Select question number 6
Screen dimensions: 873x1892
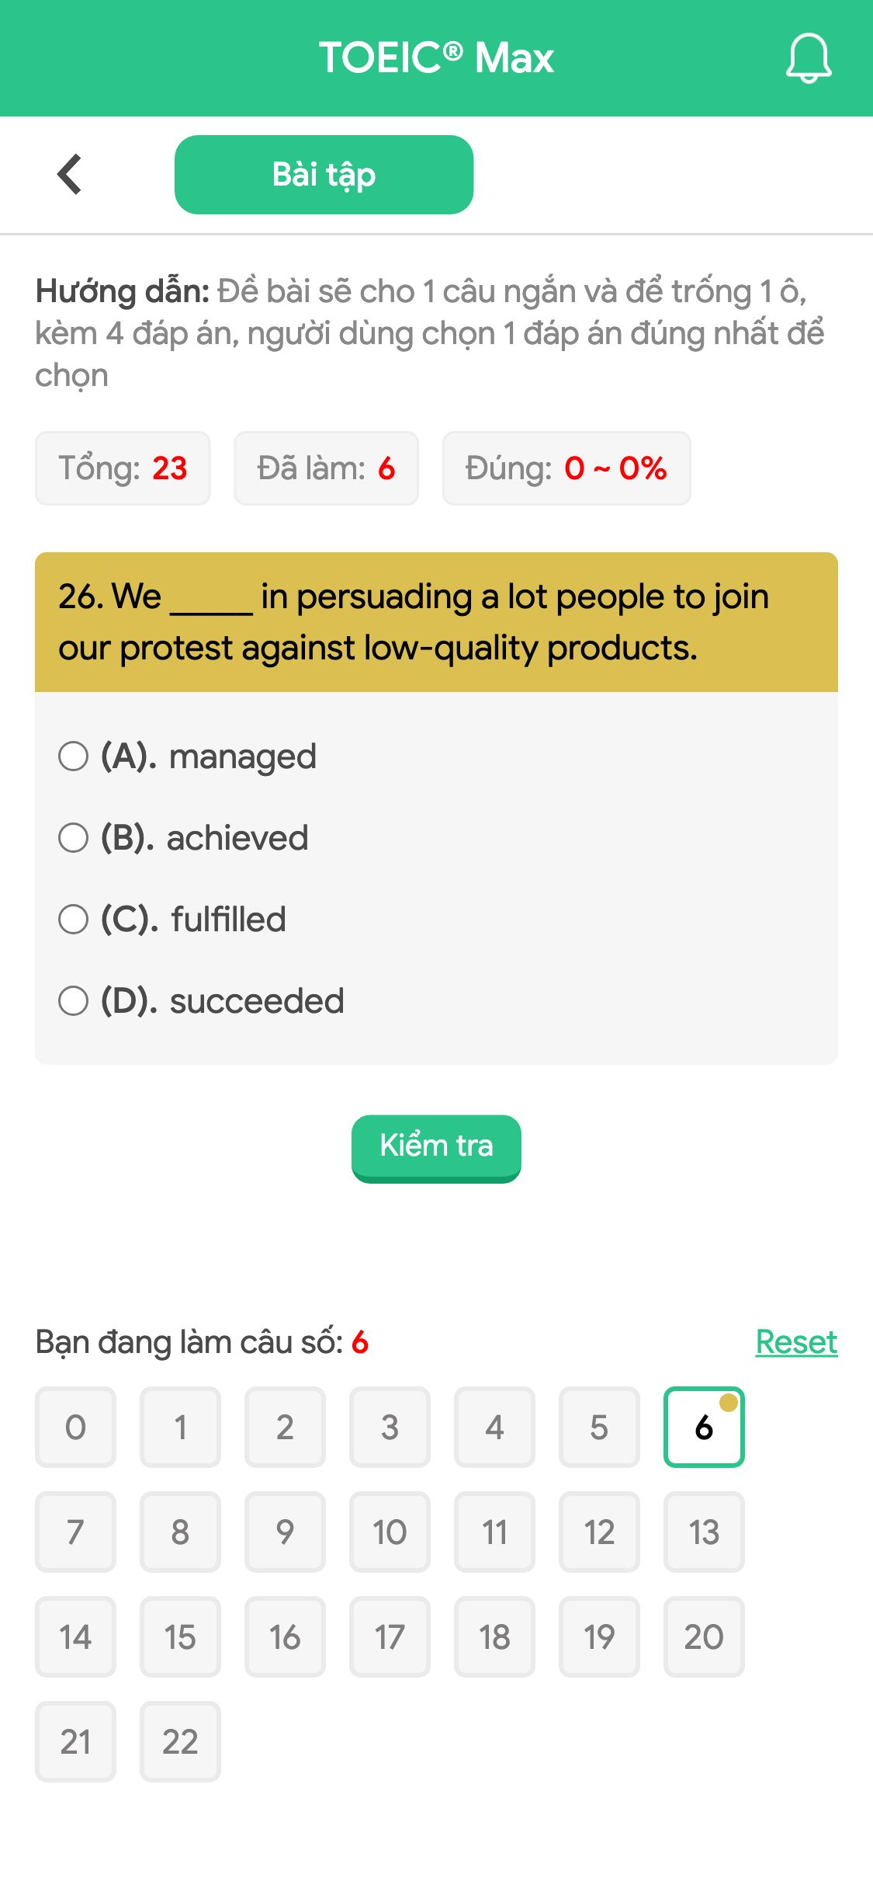coord(704,1428)
